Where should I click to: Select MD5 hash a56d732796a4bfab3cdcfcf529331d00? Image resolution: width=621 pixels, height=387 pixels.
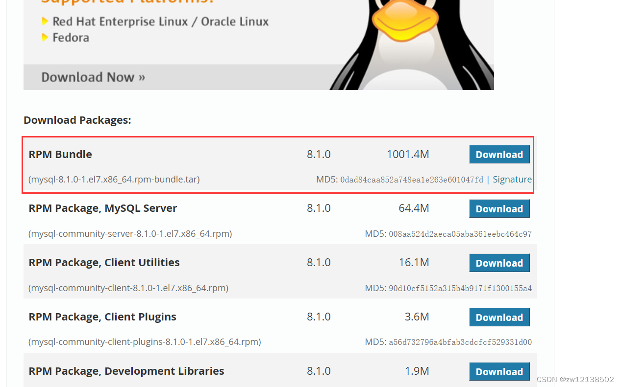pos(460,342)
